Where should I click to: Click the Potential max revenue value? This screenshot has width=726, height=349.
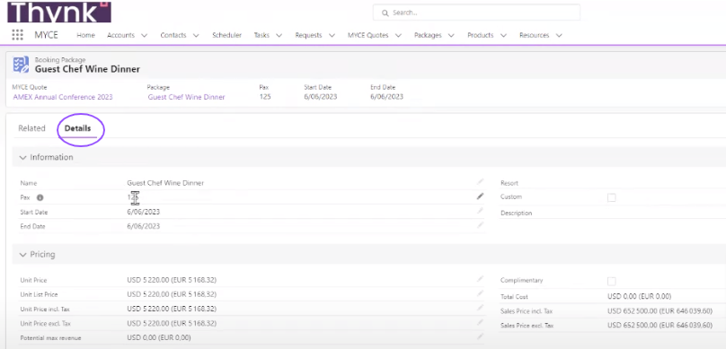[x=159, y=337]
